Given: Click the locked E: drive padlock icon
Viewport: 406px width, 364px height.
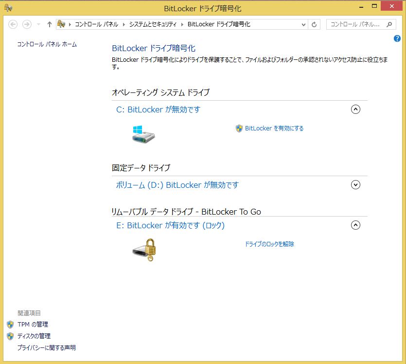Looking at the screenshot, I should (144, 250).
